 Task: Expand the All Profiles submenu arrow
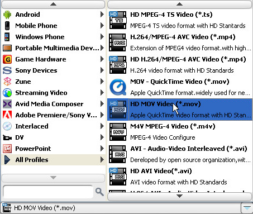102,160
